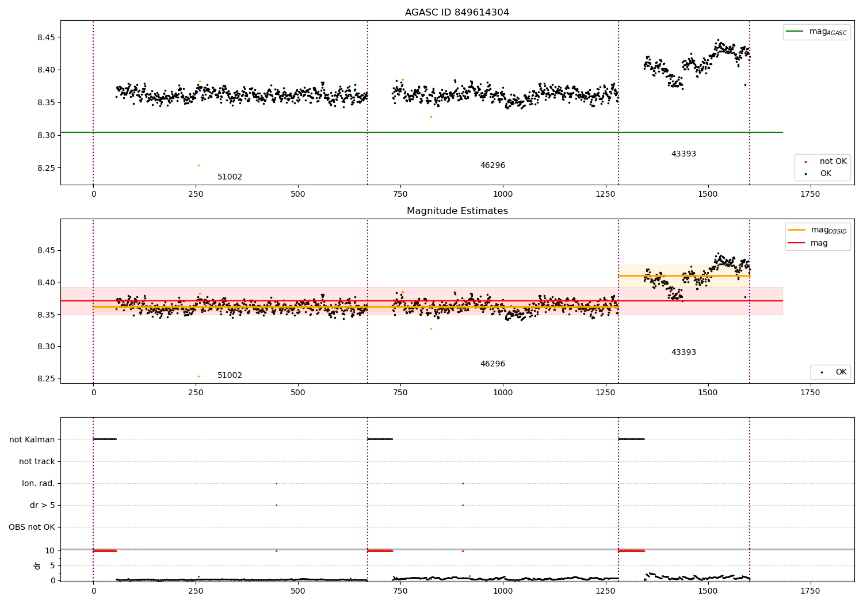Click the 'Magnitude Estimates' subplot title
Screen dimensions: 863x604
[x=457, y=211]
